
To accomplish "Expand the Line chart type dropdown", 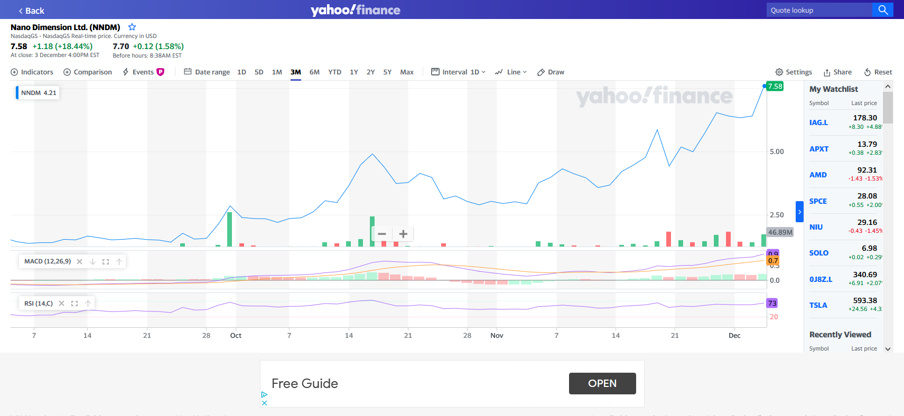I will click(x=511, y=72).
